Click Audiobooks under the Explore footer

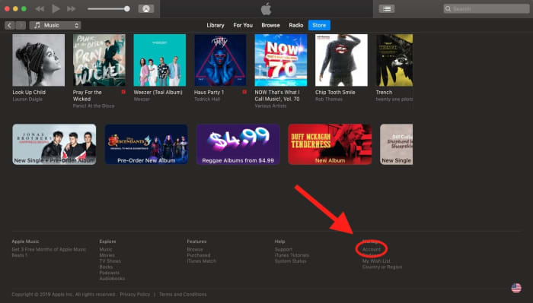pos(112,278)
